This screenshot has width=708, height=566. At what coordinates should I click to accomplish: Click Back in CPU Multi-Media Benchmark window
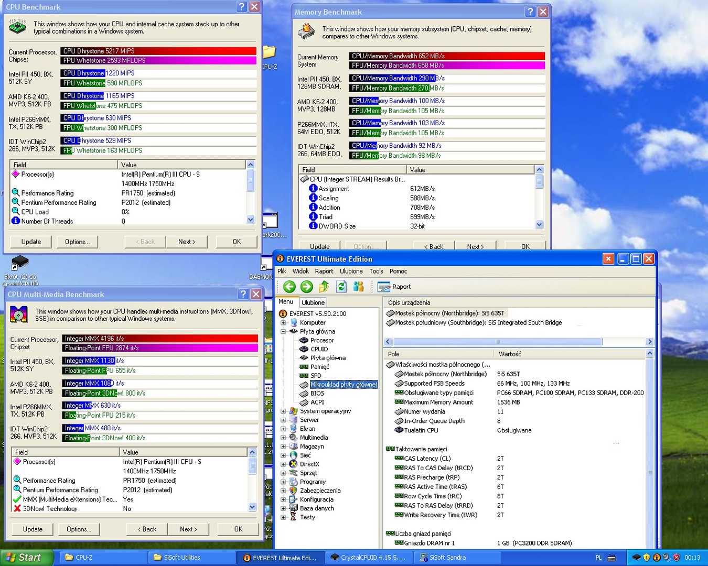(x=147, y=529)
